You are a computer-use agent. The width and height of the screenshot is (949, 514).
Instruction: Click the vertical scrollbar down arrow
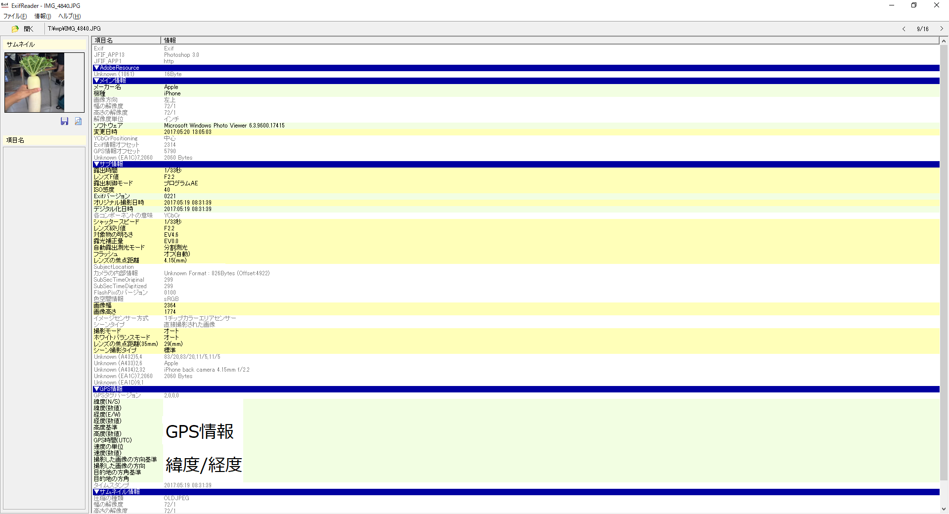point(944,509)
